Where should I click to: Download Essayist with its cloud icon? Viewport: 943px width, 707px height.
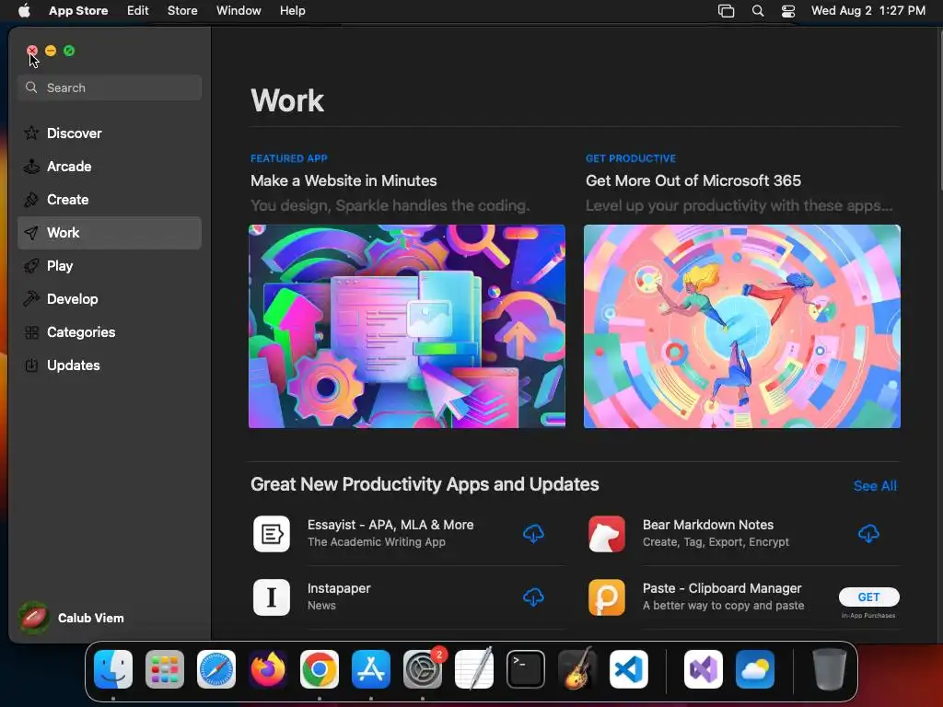tap(533, 533)
